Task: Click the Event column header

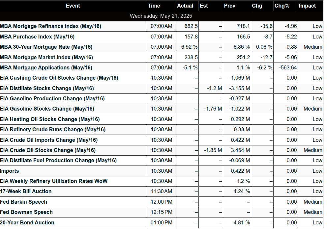Action: click(73, 6)
